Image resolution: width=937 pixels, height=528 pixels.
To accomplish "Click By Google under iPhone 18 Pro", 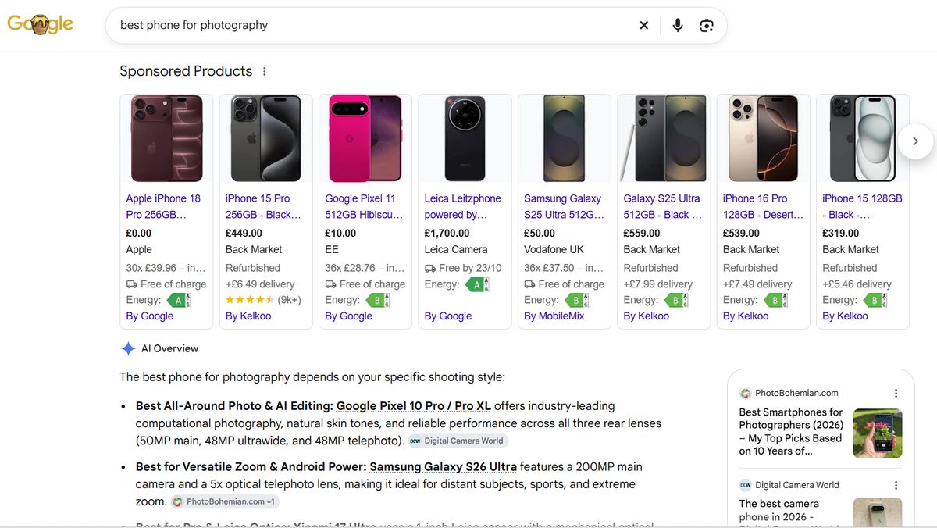I will pos(149,316).
